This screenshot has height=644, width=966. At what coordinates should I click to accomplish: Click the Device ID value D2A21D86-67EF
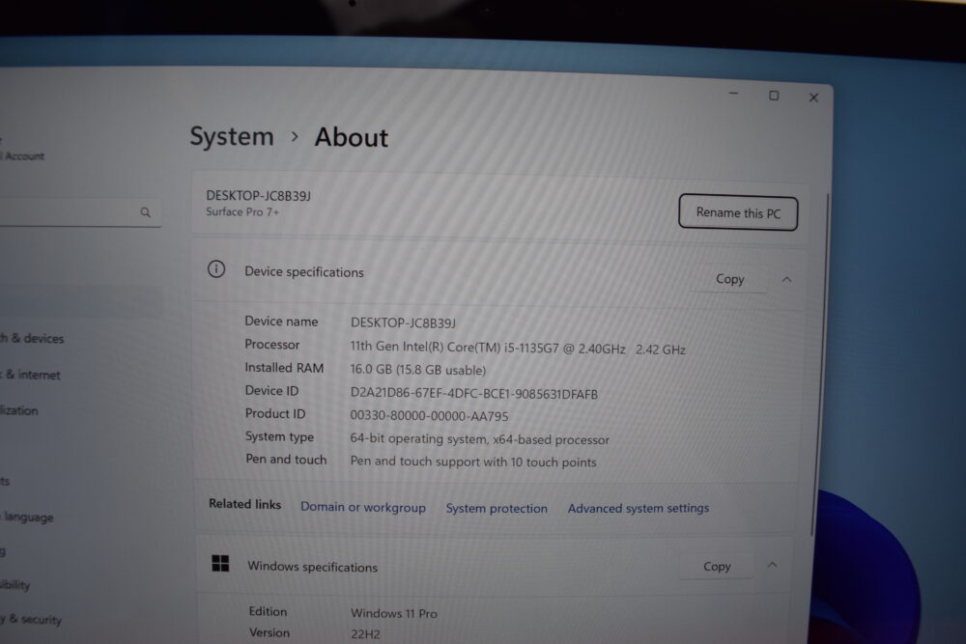(x=473, y=394)
